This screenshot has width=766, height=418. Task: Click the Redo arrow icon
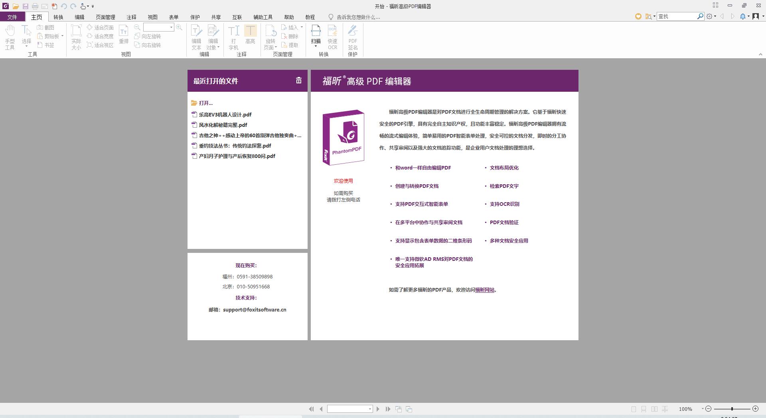click(73, 6)
